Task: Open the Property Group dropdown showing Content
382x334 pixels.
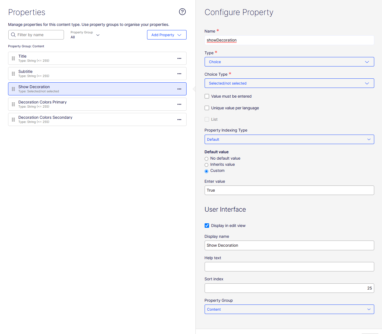Action: point(289,309)
